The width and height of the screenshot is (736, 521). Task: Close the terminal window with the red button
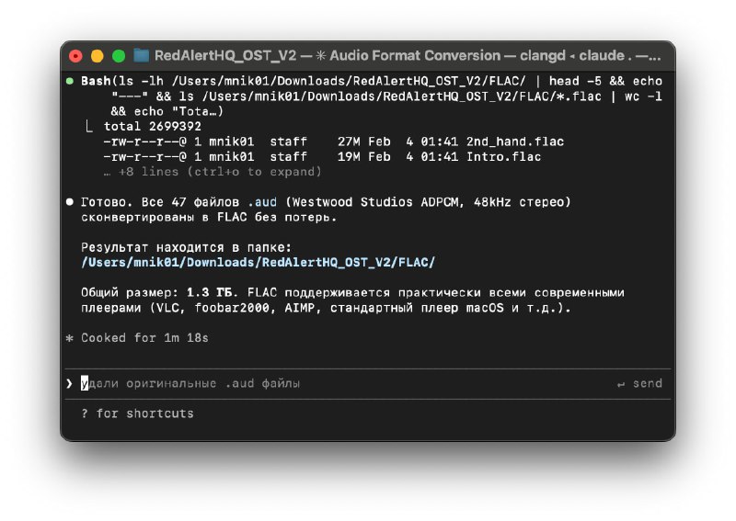pos(75,55)
